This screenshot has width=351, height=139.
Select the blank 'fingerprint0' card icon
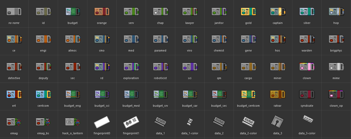click(x=102, y=122)
